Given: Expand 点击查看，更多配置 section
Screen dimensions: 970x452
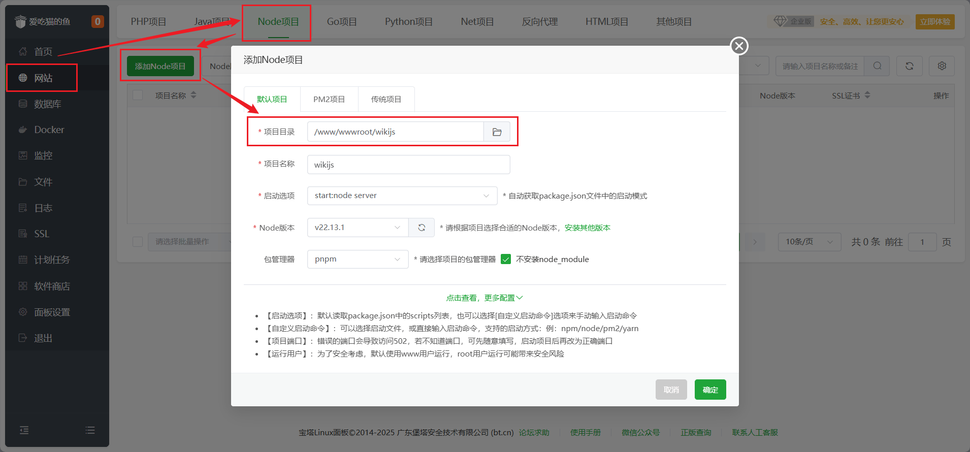Looking at the screenshot, I should click(484, 298).
